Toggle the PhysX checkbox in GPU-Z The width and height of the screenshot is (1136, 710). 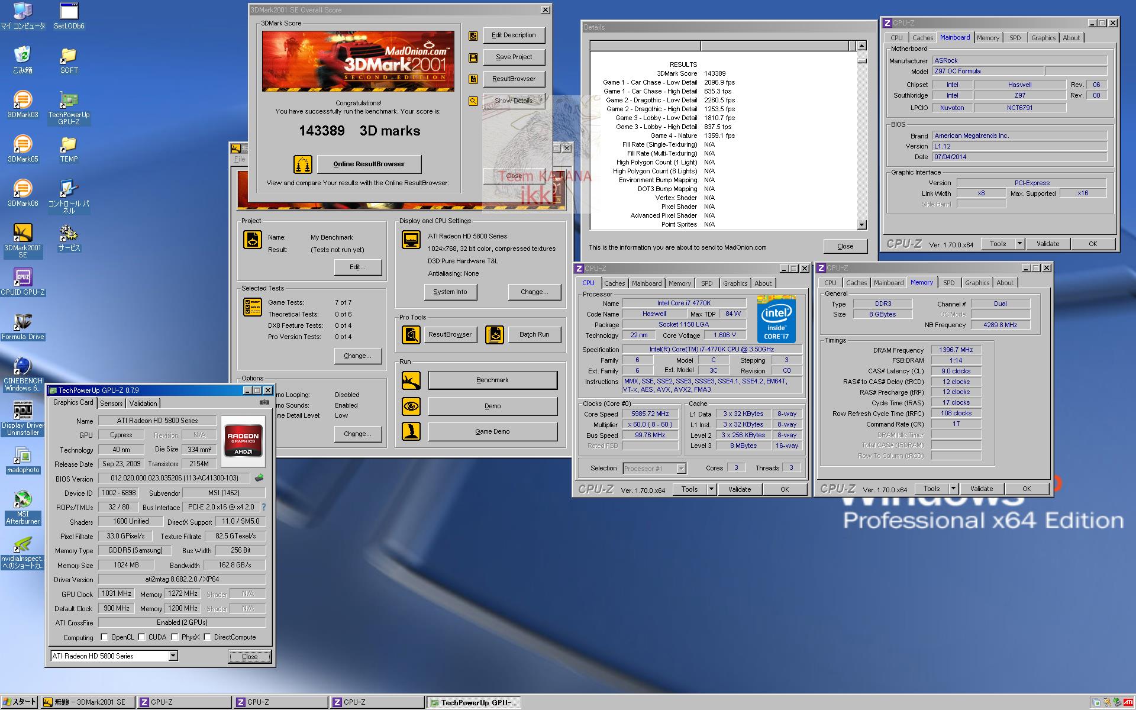pyautogui.click(x=175, y=637)
